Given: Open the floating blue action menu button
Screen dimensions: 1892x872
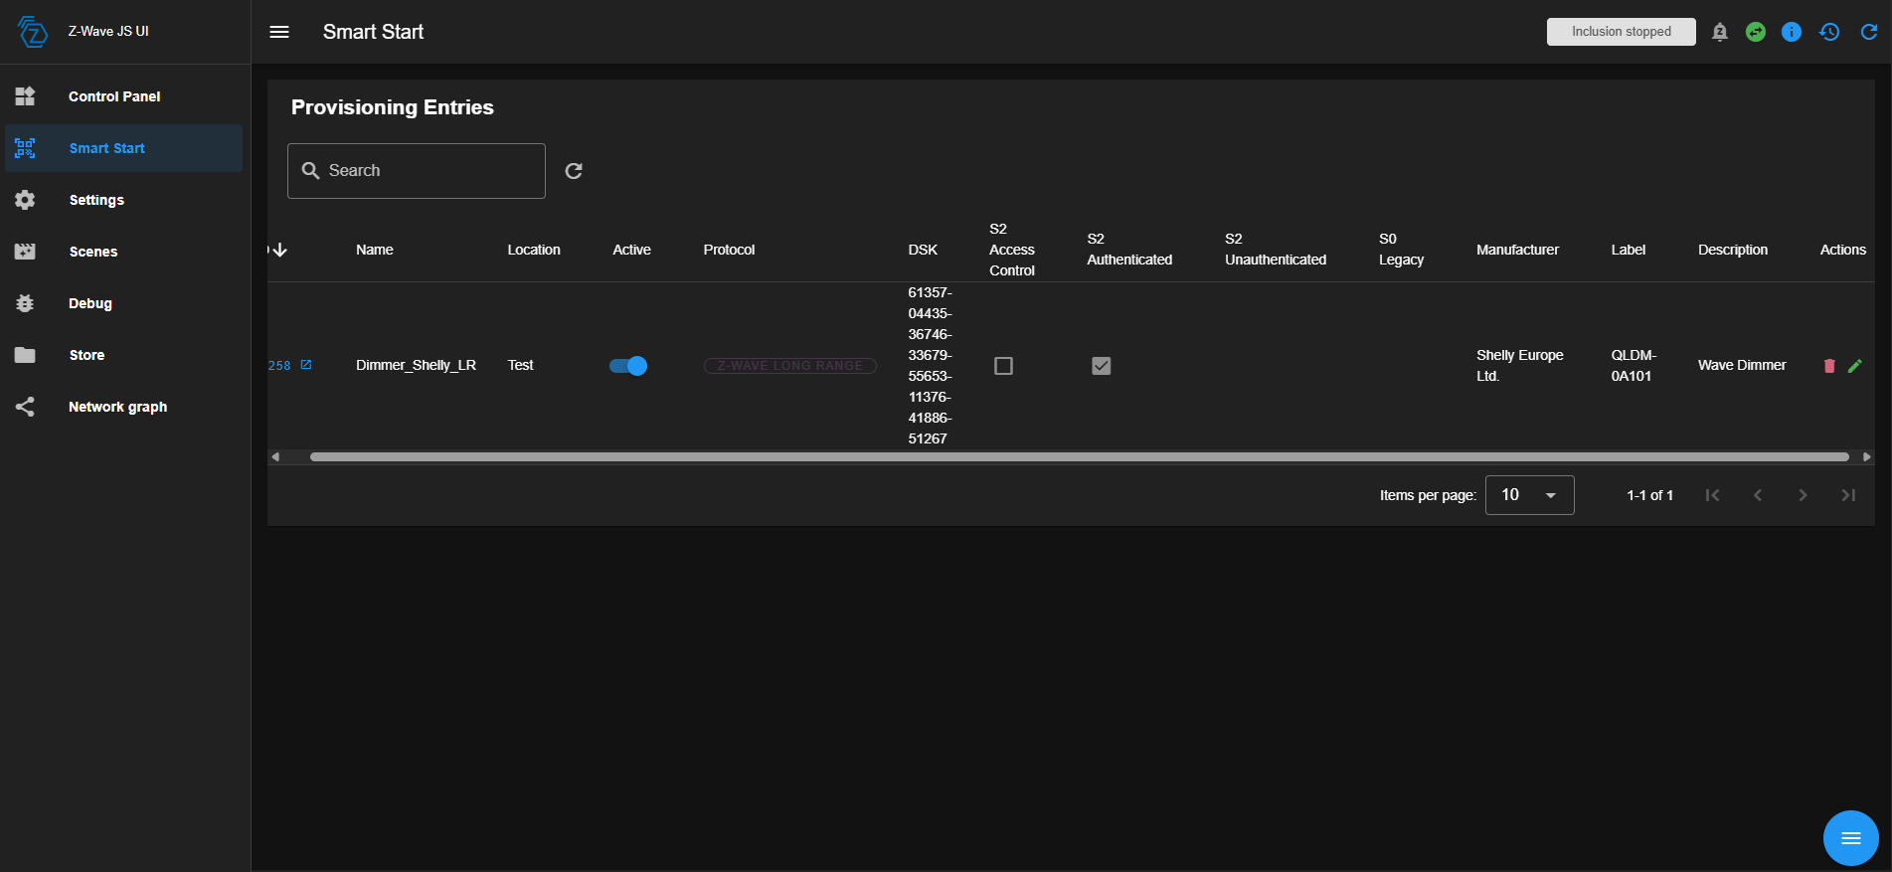Looking at the screenshot, I should 1850,838.
